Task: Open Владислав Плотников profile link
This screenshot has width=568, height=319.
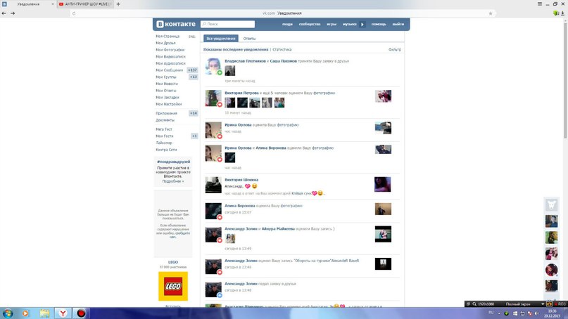Action: (x=245, y=61)
